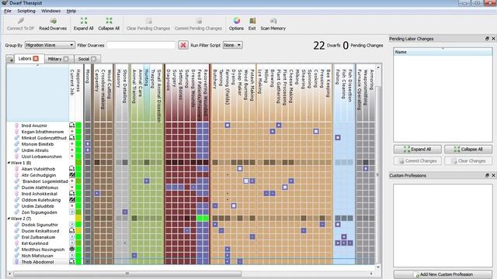The width and height of the screenshot is (497, 279).
Task: Select the dwarf row 'Urdim Zaluditeb'
Action: coord(38,206)
